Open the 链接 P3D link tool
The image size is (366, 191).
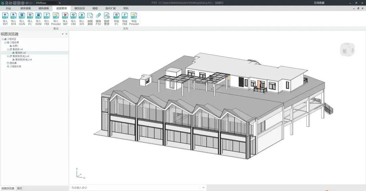point(98,19)
